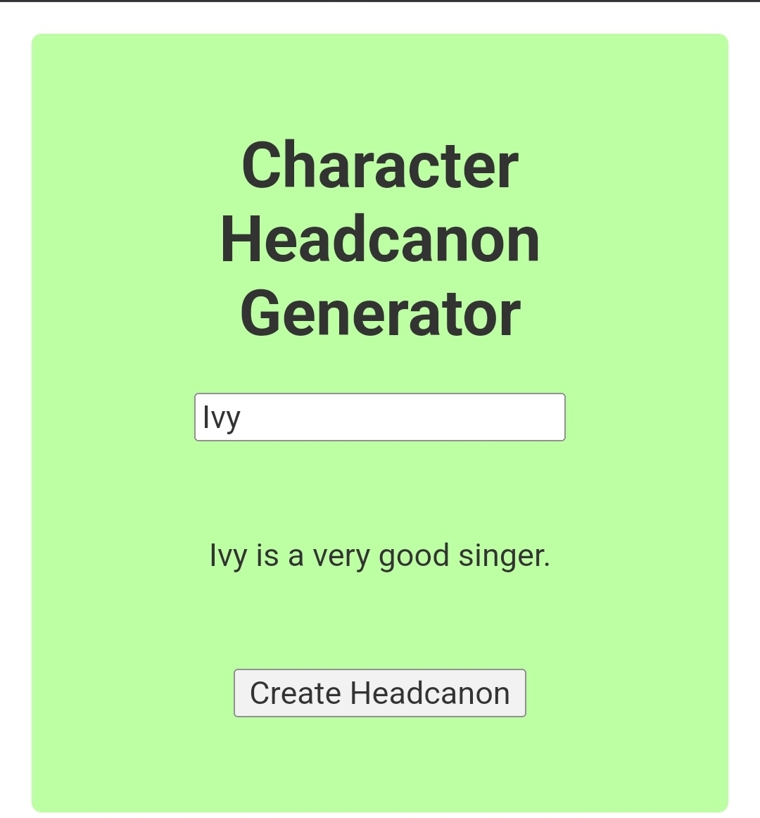Click the letter "C" starting the heading
The image size is (760, 818).
click(x=260, y=166)
